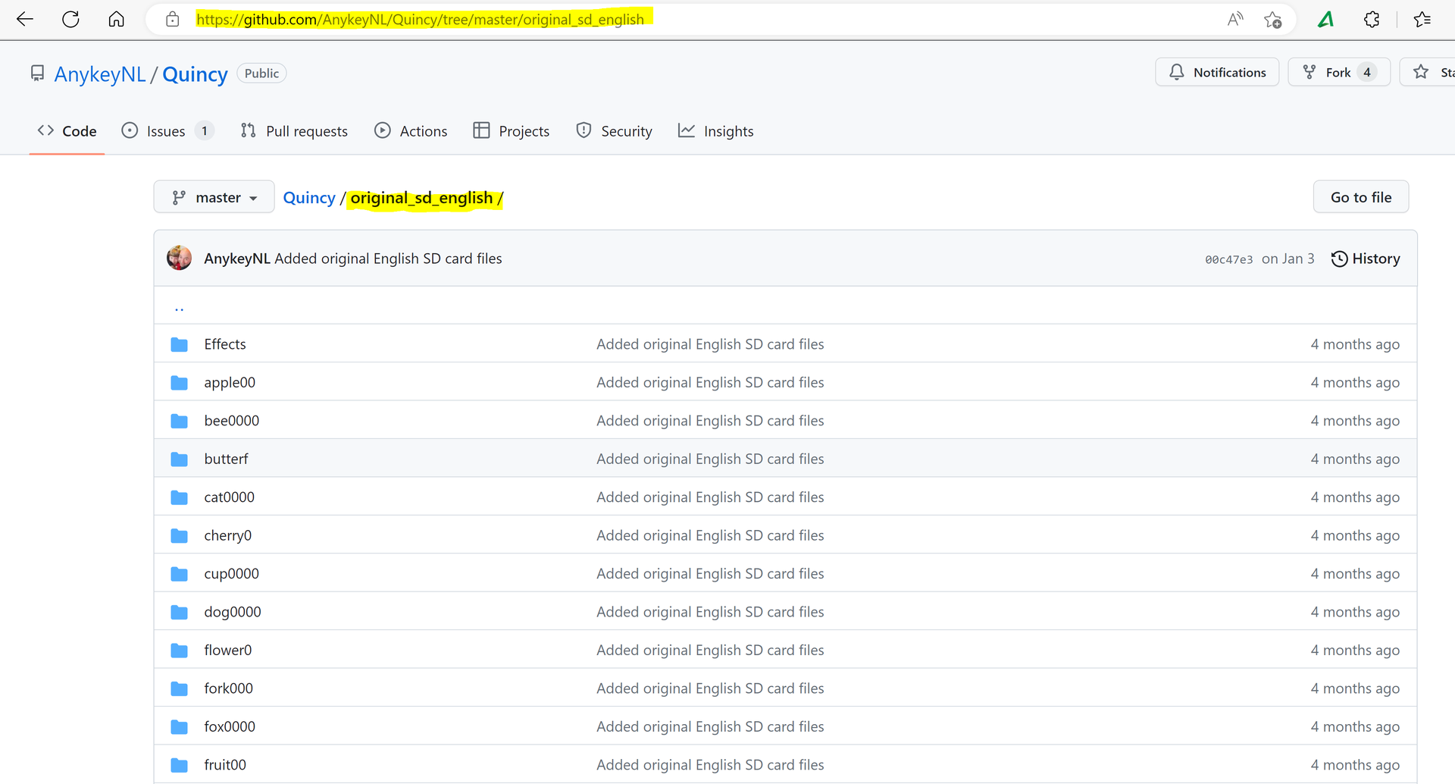Click the Notifications button
The width and height of the screenshot is (1455, 784).
pos(1217,72)
